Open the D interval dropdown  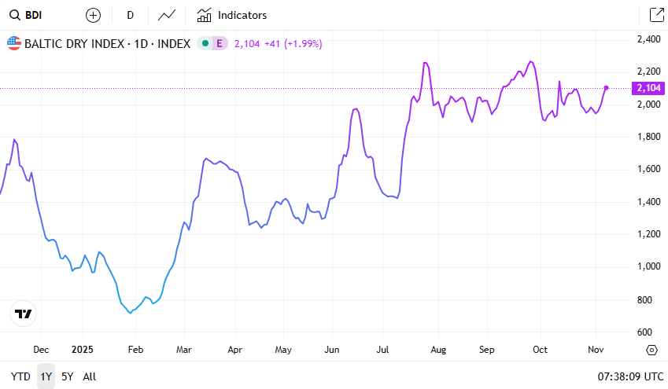click(x=130, y=15)
